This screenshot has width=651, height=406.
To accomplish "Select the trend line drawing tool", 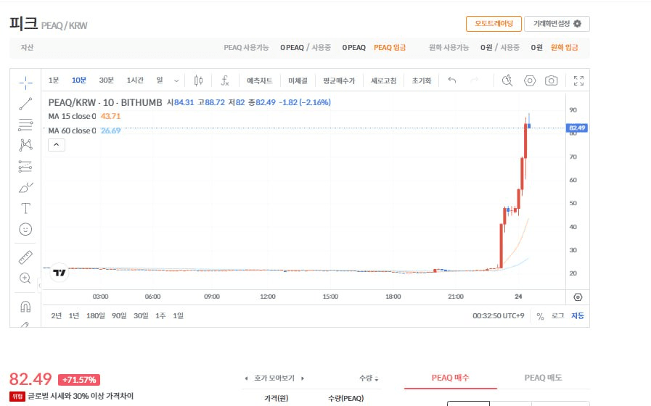I will click(x=25, y=103).
